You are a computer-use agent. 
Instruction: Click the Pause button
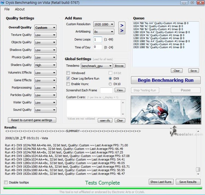(186, 90)
